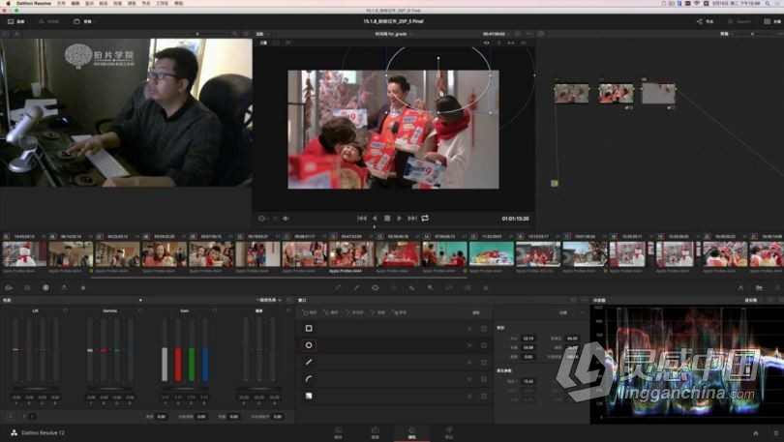This screenshot has height=442, width=784.
Task: Toggle viewer image wipe mode
Action: [x=263, y=43]
